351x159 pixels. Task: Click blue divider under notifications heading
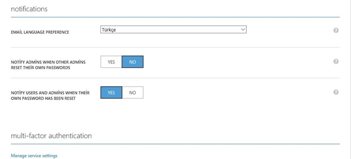tap(175, 17)
